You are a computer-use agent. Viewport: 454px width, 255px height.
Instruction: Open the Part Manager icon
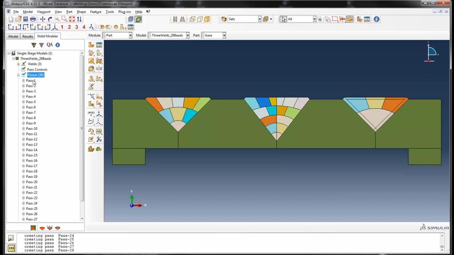(99, 45)
